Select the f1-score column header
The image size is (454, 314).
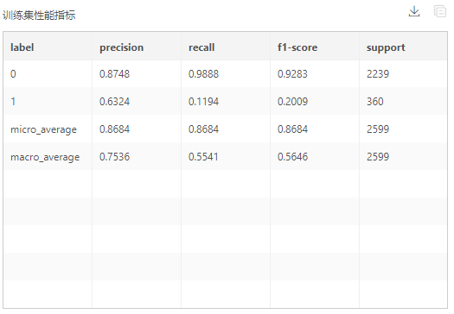(297, 47)
